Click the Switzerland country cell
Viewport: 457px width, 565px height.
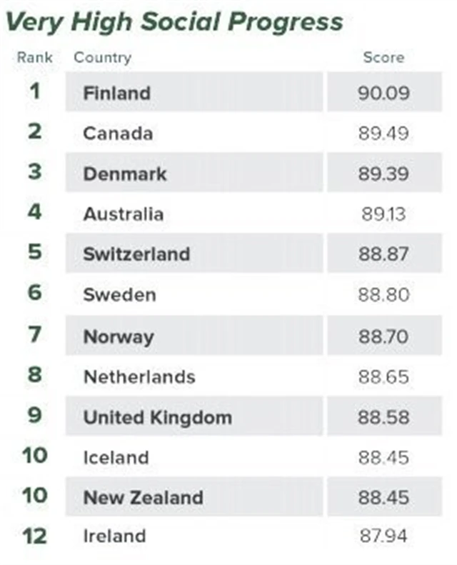[136, 254]
